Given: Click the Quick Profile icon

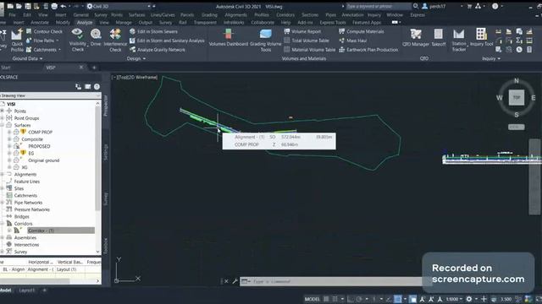Looking at the screenshot, I should pyautogui.click(x=17, y=40).
